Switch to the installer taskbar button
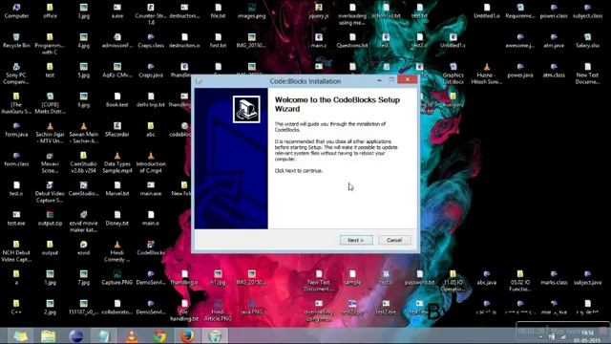The image size is (611, 344). tap(215, 336)
